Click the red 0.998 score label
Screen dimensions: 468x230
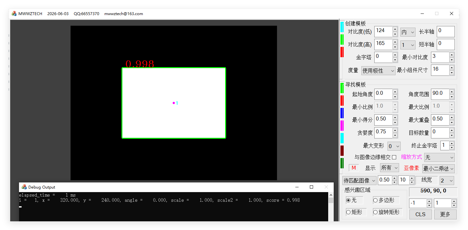pyautogui.click(x=139, y=64)
